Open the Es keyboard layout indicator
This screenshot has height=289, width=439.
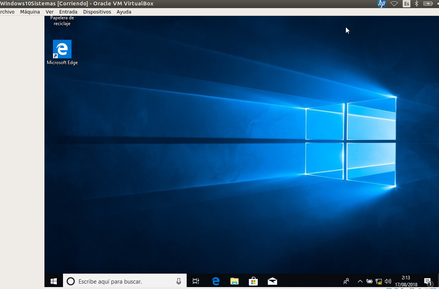point(406,3)
